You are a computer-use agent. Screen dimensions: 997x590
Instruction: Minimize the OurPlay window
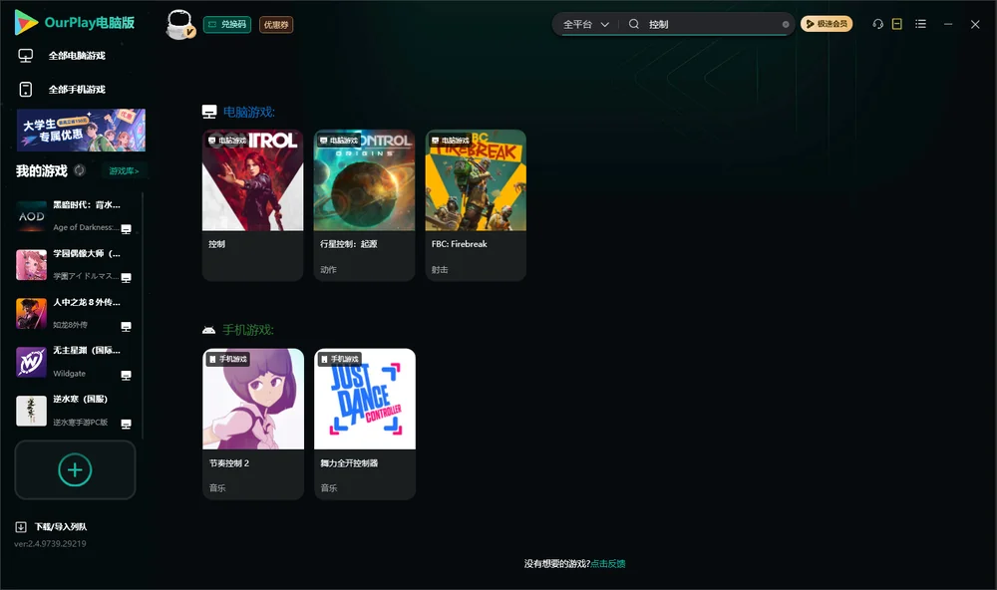tap(948, 24)
